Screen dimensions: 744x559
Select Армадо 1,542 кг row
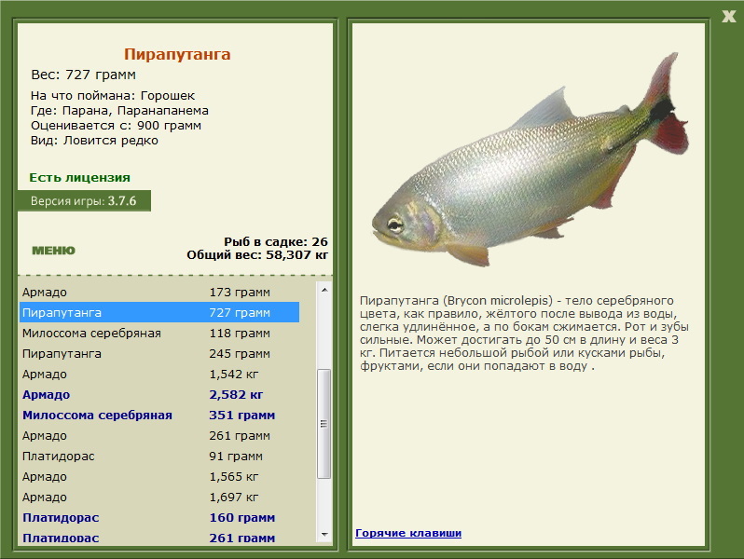pyautogui.click(x=159, y=375)
